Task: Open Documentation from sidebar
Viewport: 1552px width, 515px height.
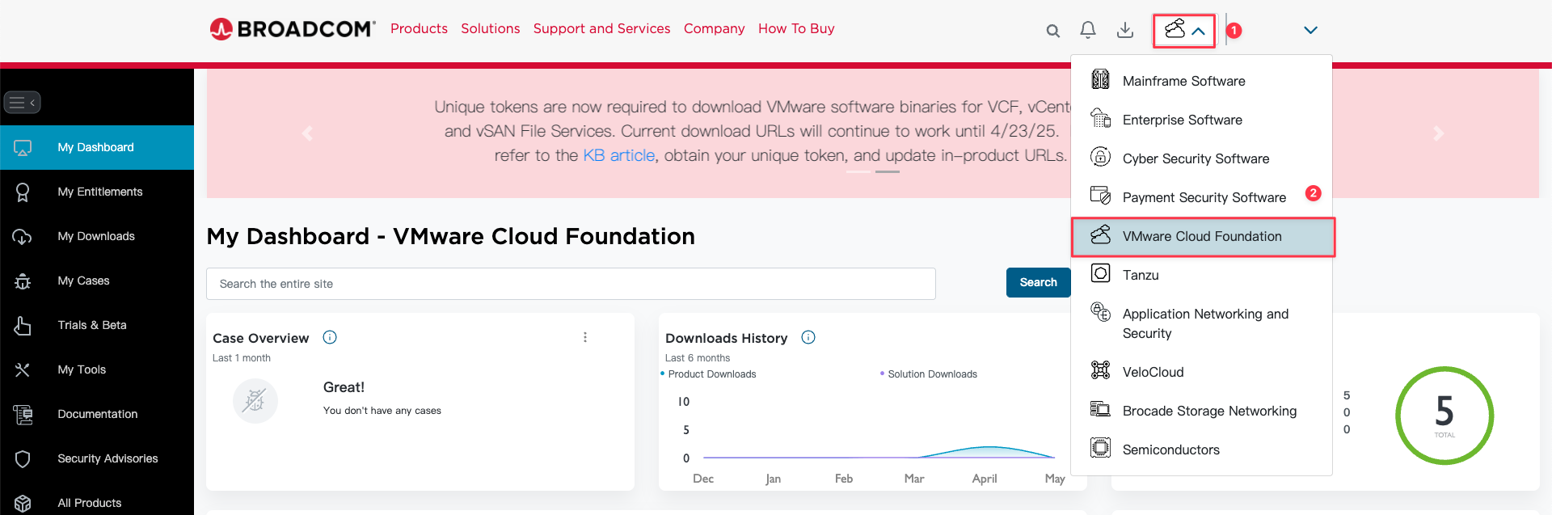Action: coord(97,414)
